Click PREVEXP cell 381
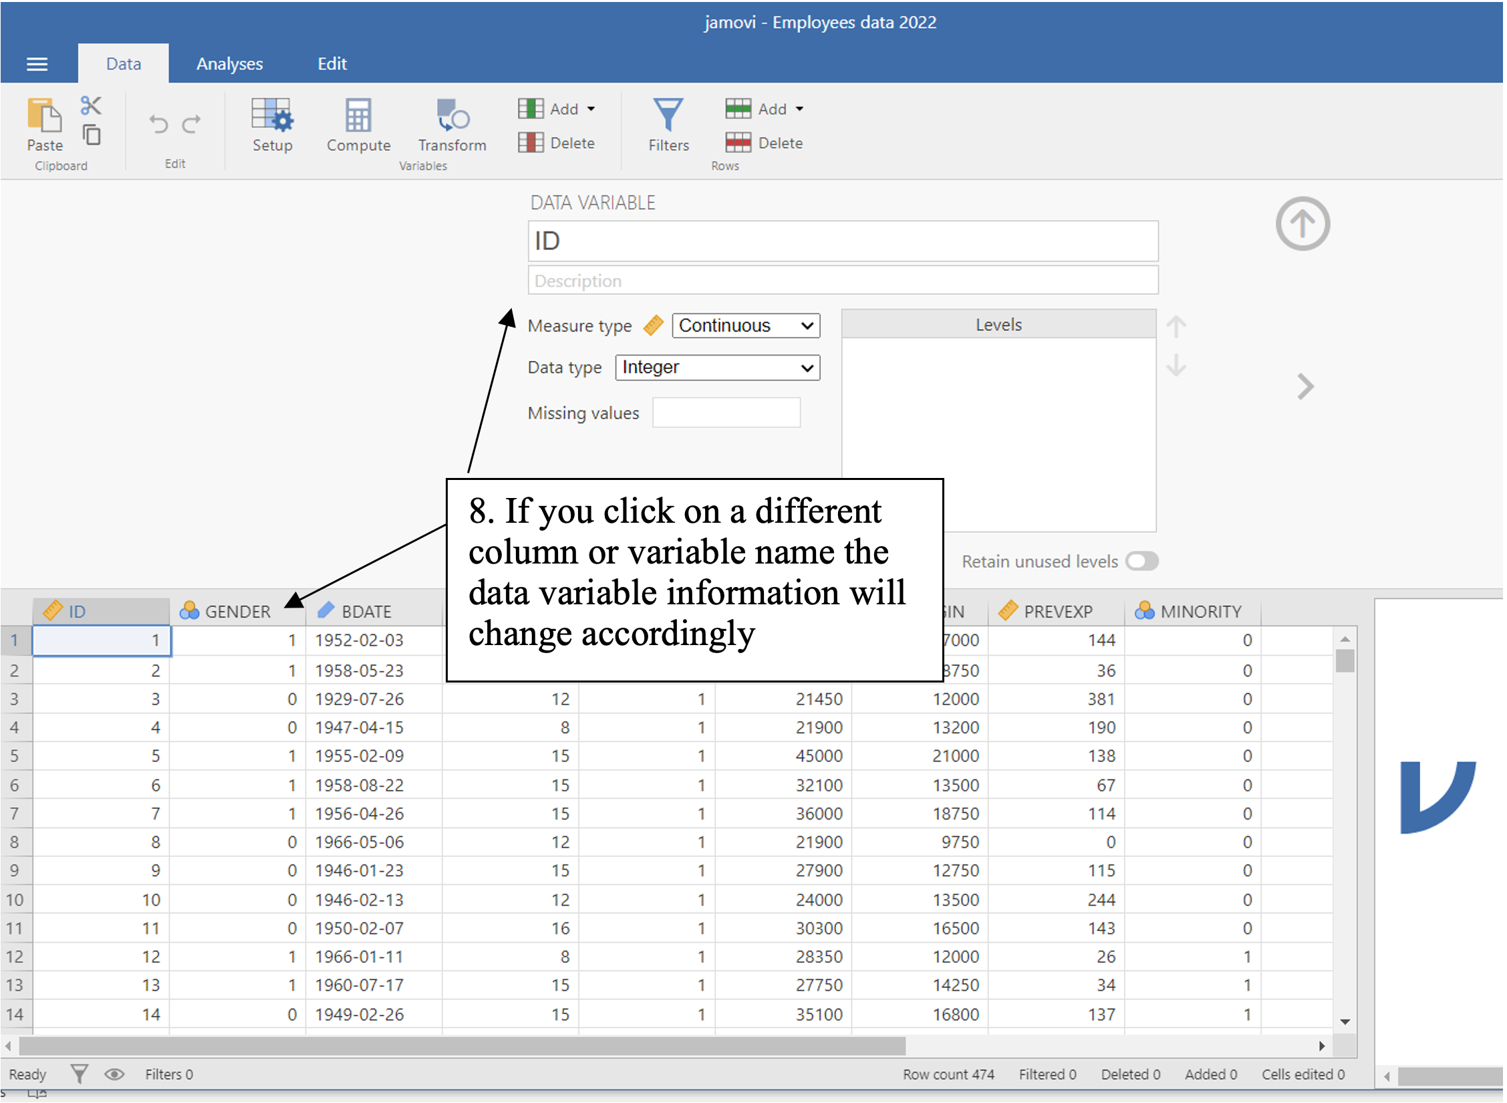The width and height of the screenshot is (1507, 1103). [x=1057, y=699]
